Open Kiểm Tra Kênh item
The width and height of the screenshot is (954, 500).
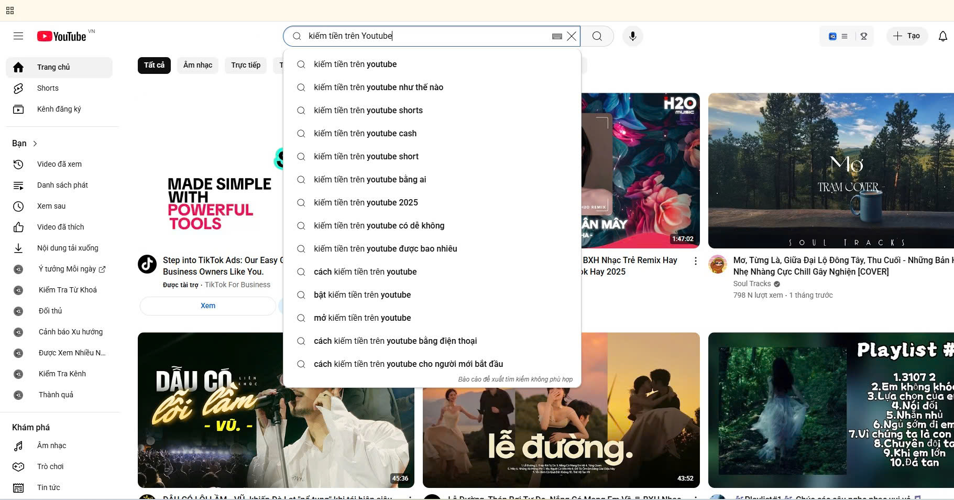59,374
